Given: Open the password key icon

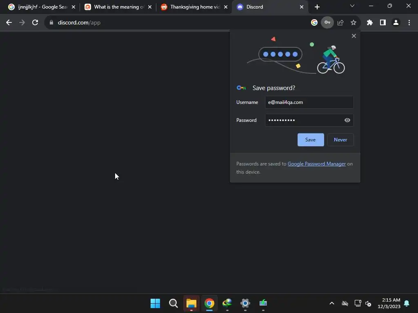Looking at the screenshot, I should click(x=327, y=23).
